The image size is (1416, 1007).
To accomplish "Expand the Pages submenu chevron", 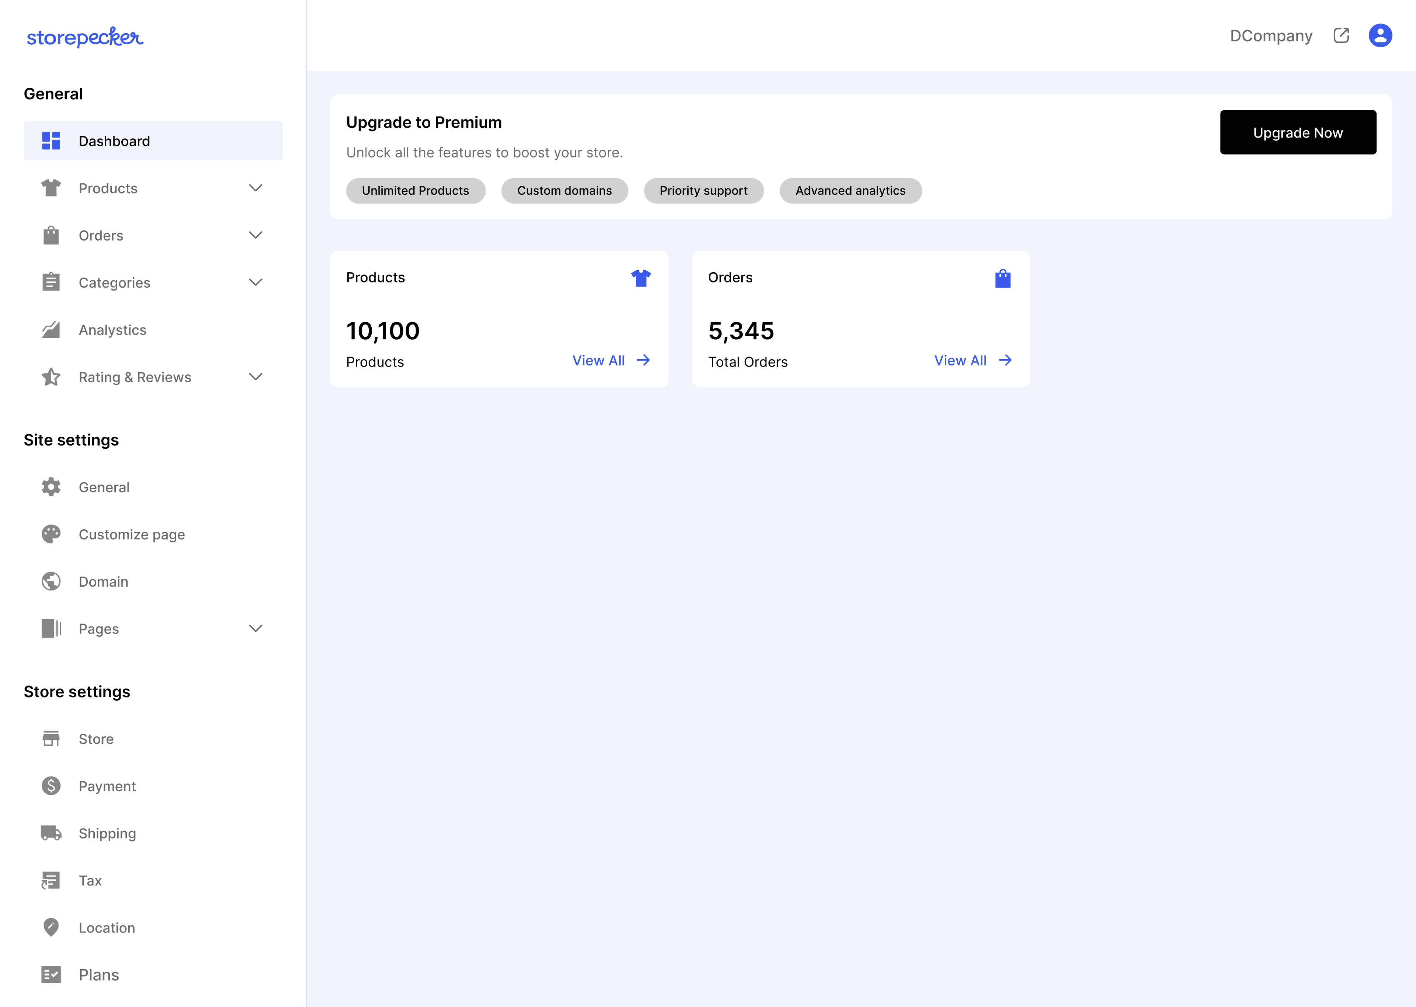I will click(x=256, y=628).
